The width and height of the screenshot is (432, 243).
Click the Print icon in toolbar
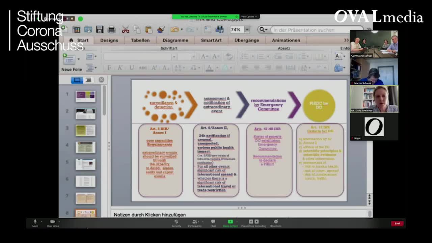coord(111,30)
